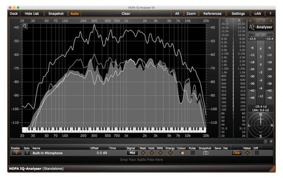Solo the Built-in Microphone source
This screenshot has height=178, width=283.
27,153
